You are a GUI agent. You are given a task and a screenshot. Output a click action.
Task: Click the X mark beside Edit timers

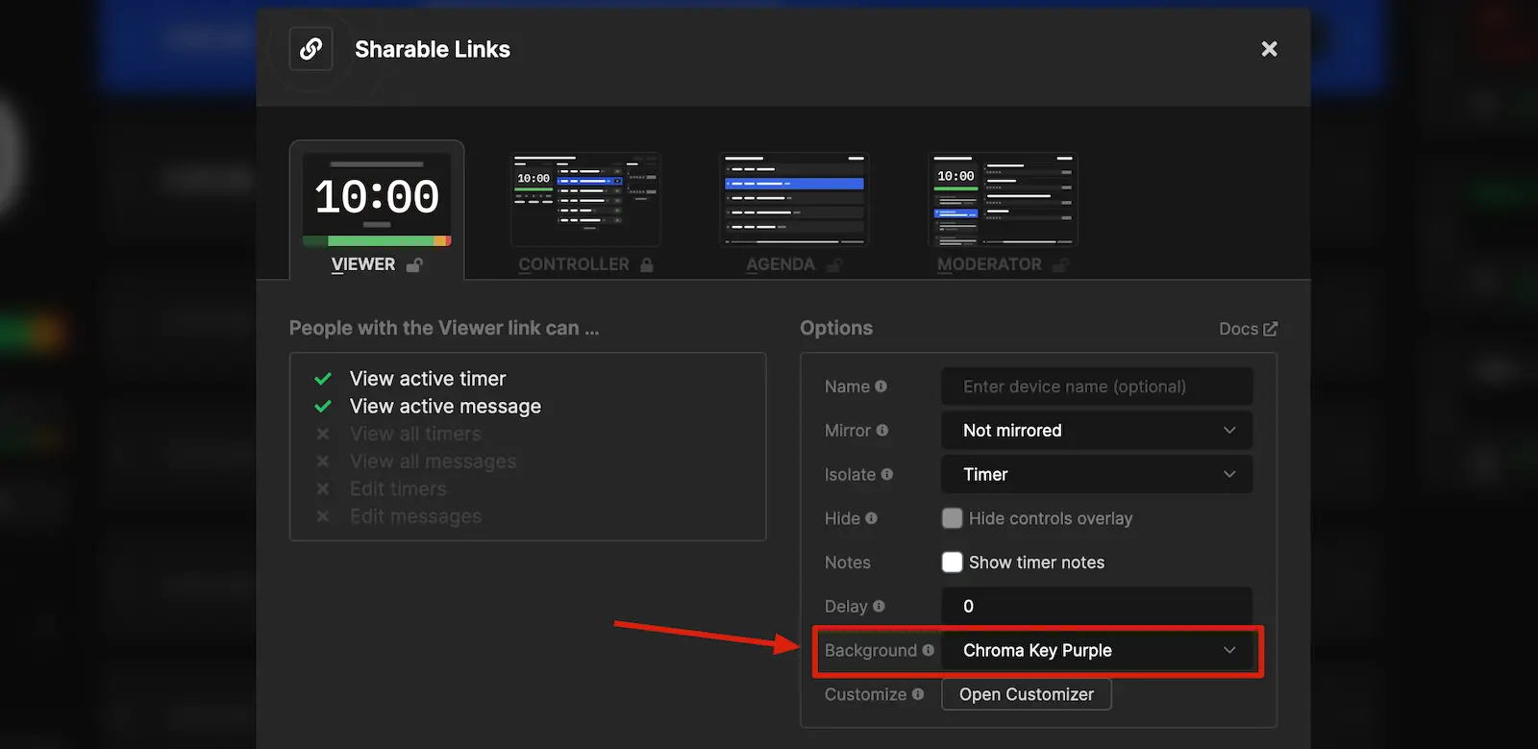click(x=323, y=488)
